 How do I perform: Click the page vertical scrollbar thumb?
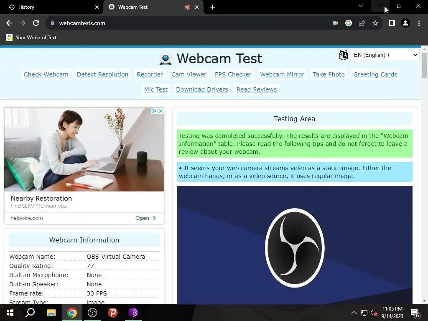(424, 65)
